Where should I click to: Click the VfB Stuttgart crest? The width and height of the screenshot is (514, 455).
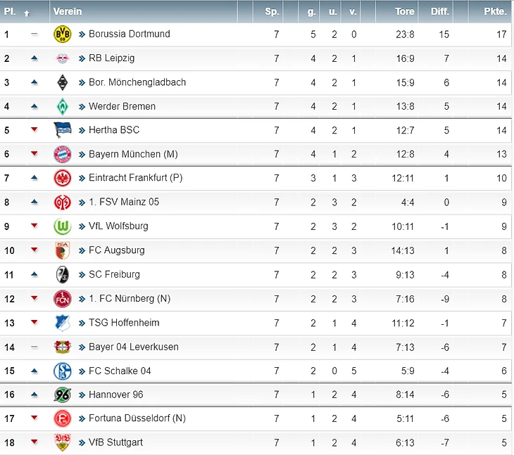[63, 442]
